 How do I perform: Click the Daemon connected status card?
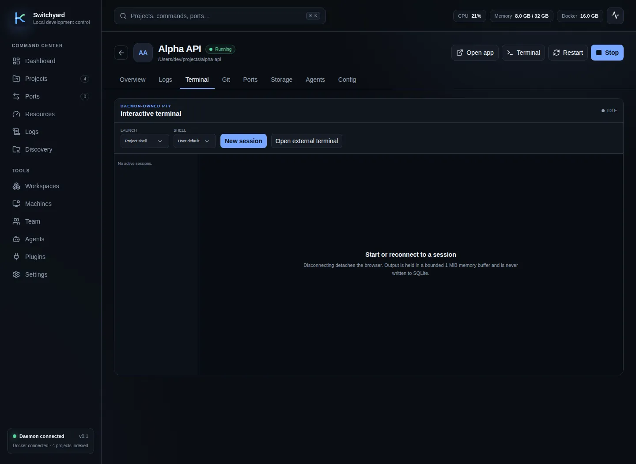50,441
